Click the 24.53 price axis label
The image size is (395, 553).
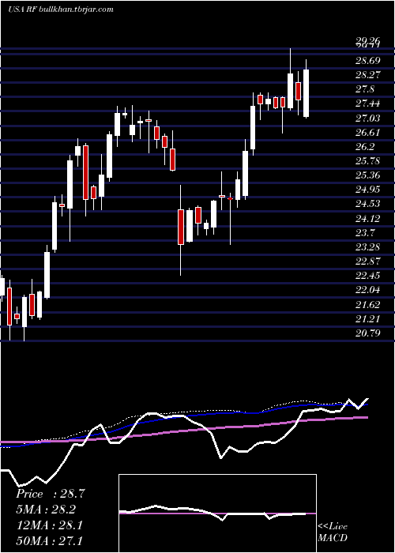pyautogui.click(x=368, y=204)
